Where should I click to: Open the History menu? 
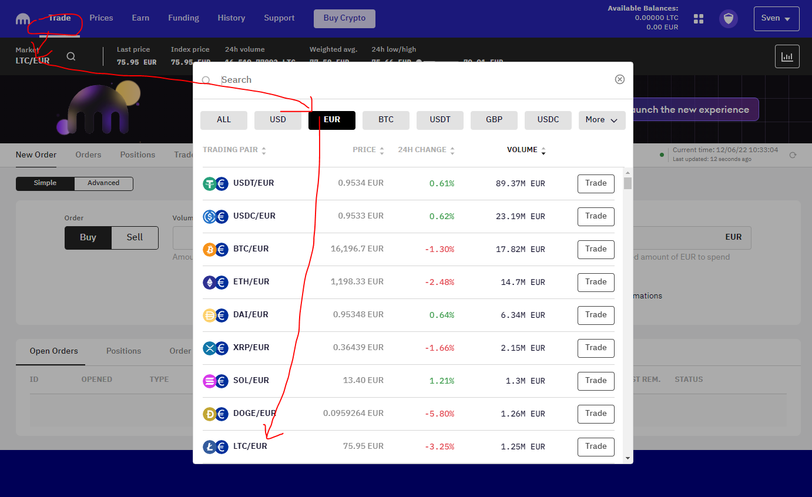(x=231, y=18)
